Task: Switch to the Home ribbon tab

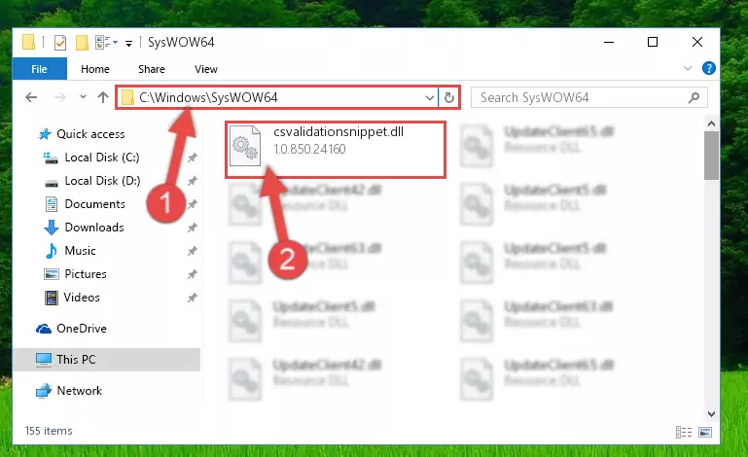Action: coord(95,69)
